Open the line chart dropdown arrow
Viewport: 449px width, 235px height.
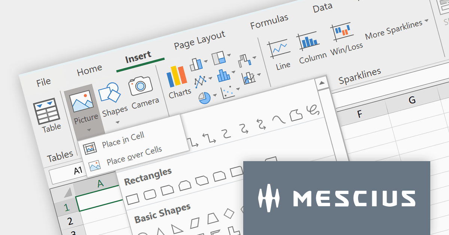[x=210, y=78]
